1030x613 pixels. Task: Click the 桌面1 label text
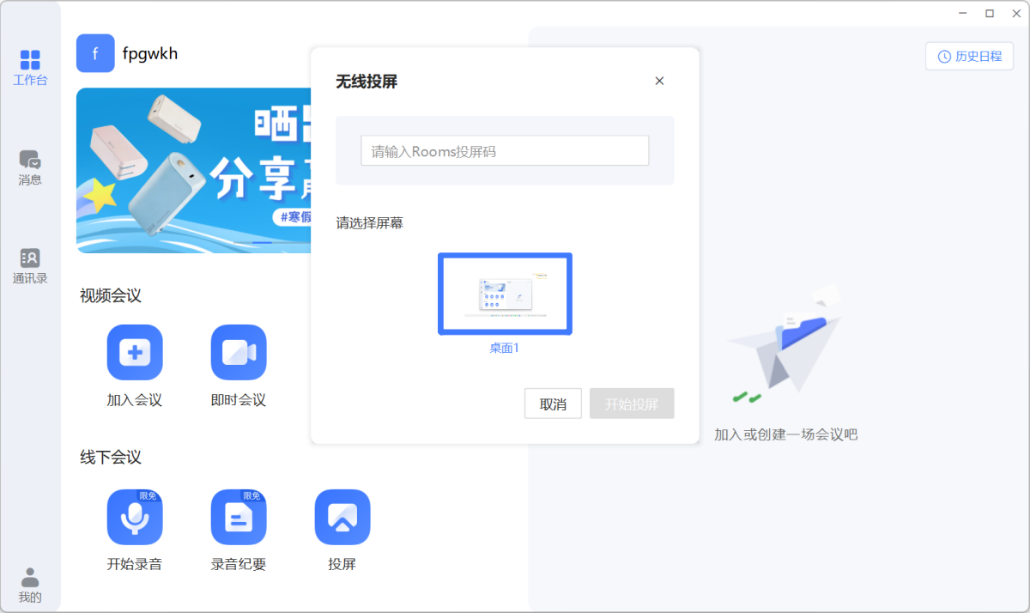coord(505,348)
